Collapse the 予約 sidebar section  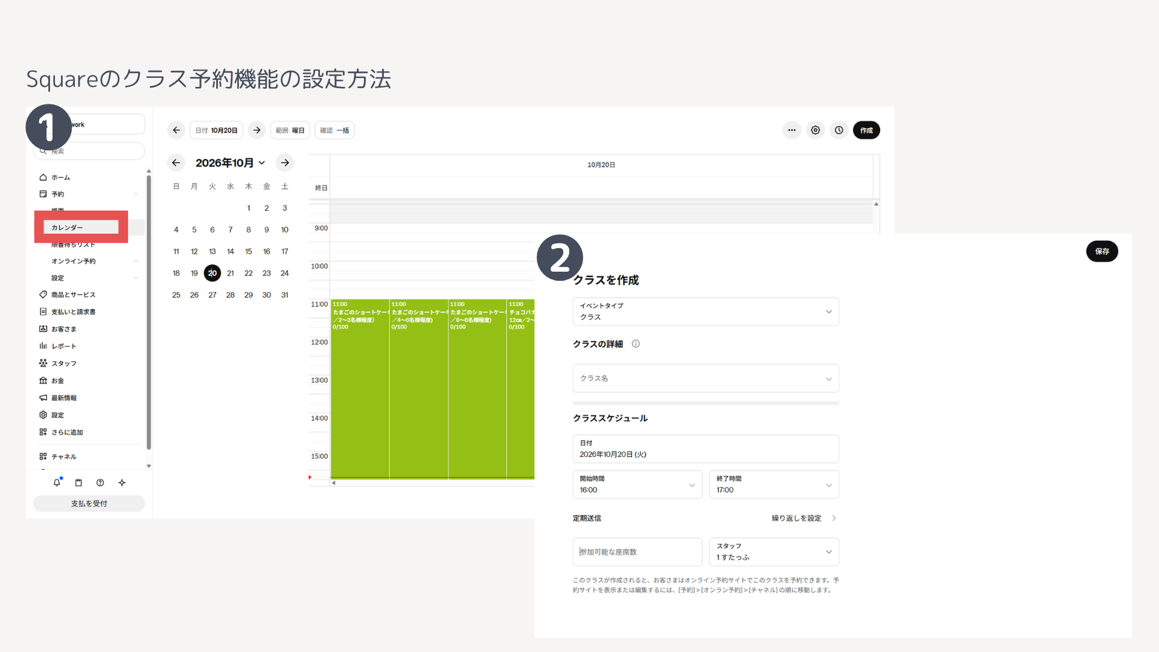pos(136,194)
